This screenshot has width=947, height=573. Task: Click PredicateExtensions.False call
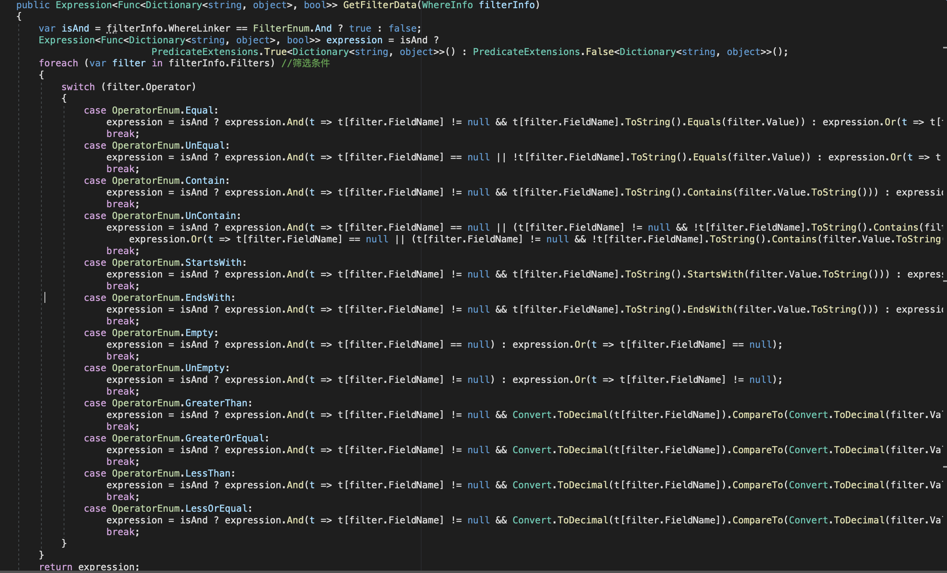pyautogui.click(x=543, y=52)
